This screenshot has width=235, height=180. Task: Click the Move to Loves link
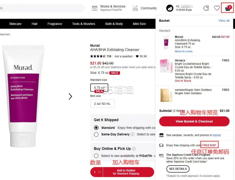click(x=184, y=51)
